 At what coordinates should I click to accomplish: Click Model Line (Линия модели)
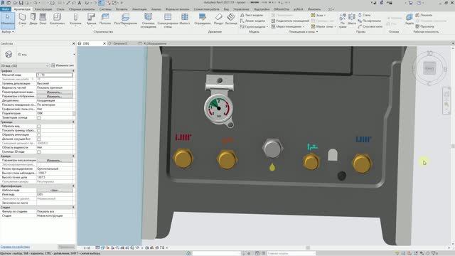coord(252,21)
